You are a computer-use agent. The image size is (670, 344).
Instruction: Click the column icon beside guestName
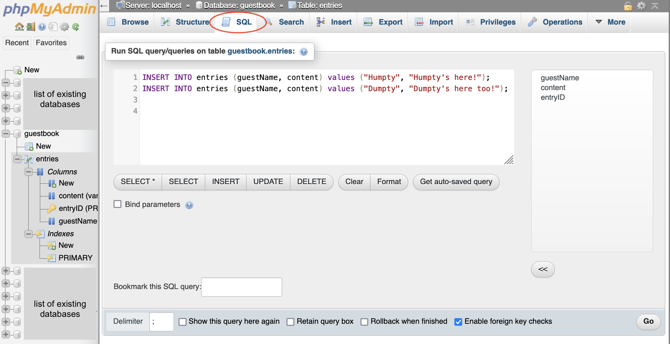pos(52,221)
